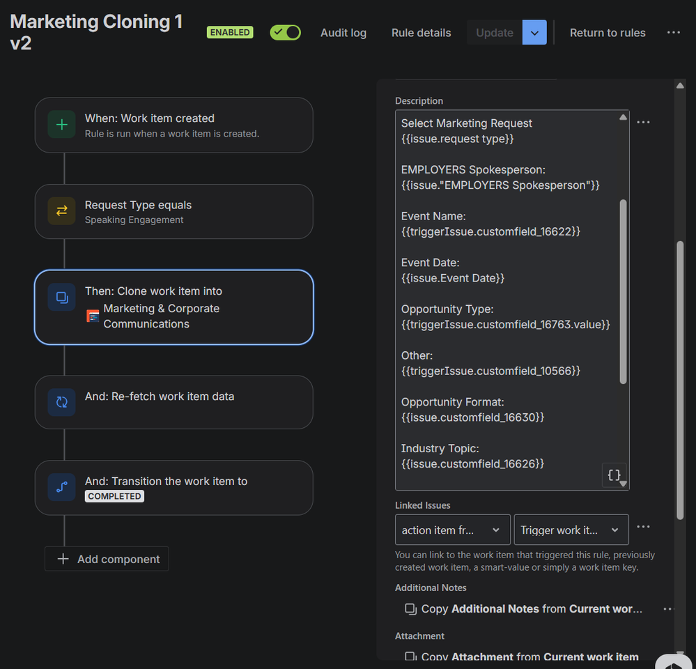696x669 pixels.
Task: Click the clone work item icon
Action: pos(62,297)
